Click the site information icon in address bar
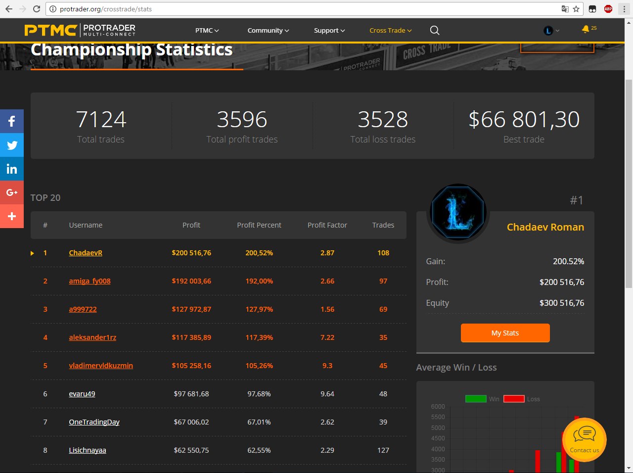The width and height of the screenshot is (633, 473). tap(53, 9)
